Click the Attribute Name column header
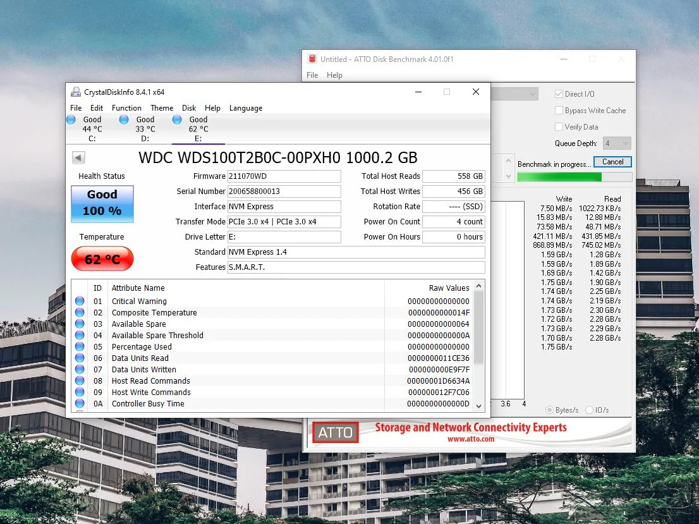699x524 pixels. (x=138, y=288)
